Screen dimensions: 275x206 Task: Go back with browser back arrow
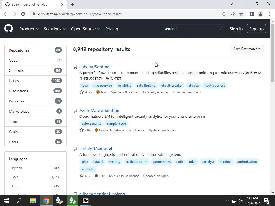[6, 14]
